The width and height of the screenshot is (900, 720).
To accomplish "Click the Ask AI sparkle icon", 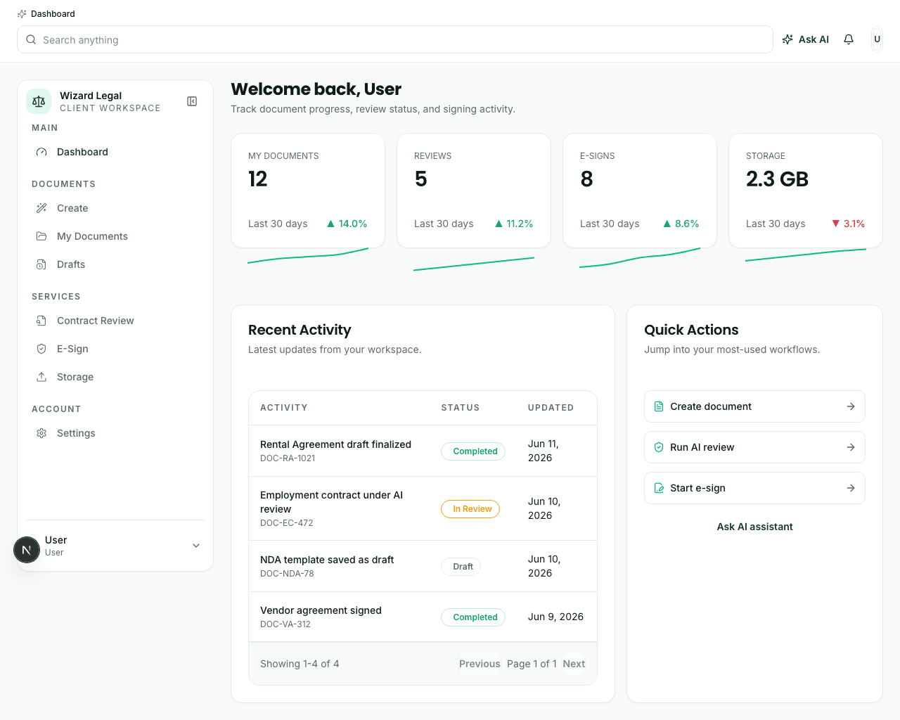I will 787,39.
